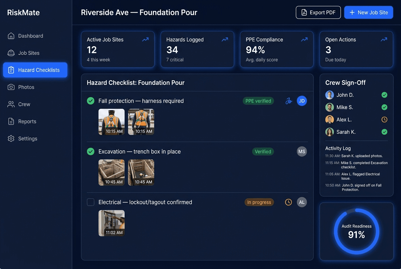Click the Audit Readiness 91% progress ring
Image resolution: width=401 pixels, height=269 pixels.
(357, 232)
